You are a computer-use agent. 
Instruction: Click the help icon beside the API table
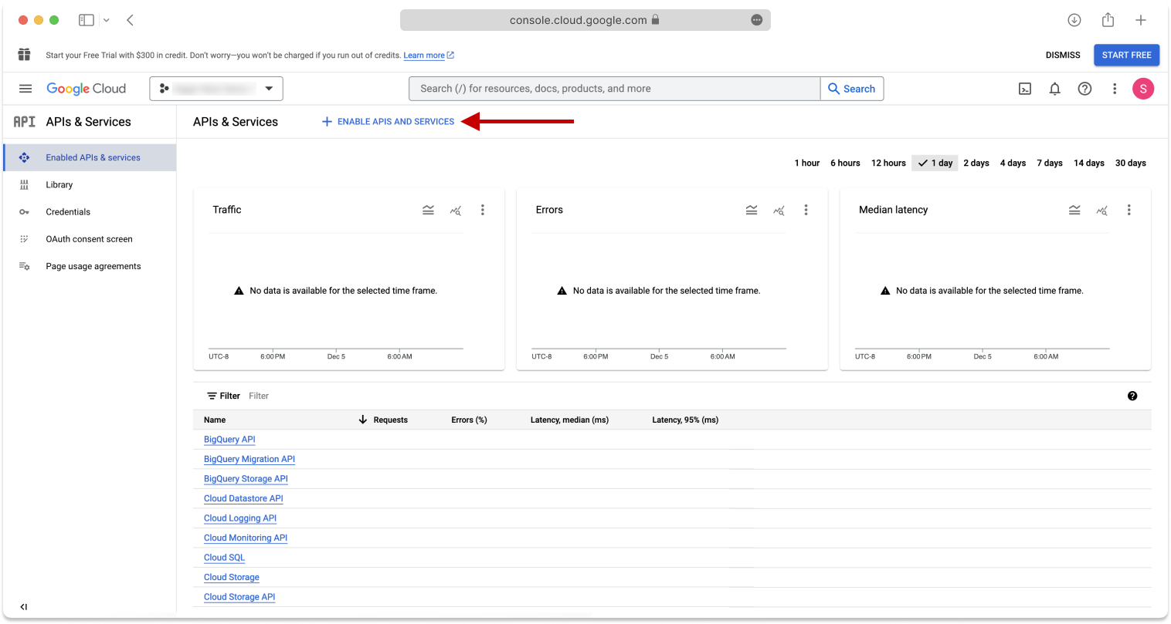coord(1132,395)
